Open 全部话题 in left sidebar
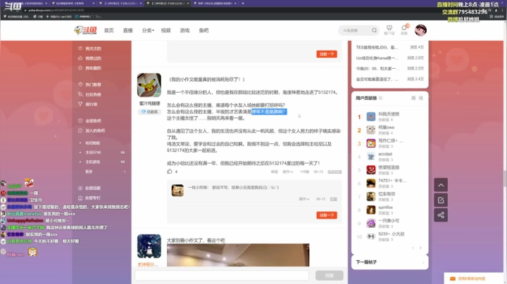This screenshot has height=284, width=507. coord(90,188)
